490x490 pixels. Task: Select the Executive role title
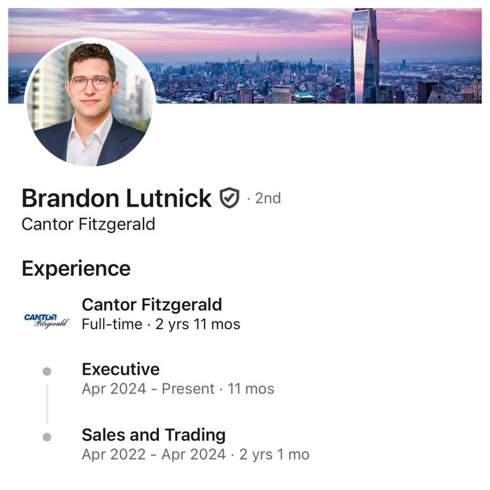(x=120, y=369)
